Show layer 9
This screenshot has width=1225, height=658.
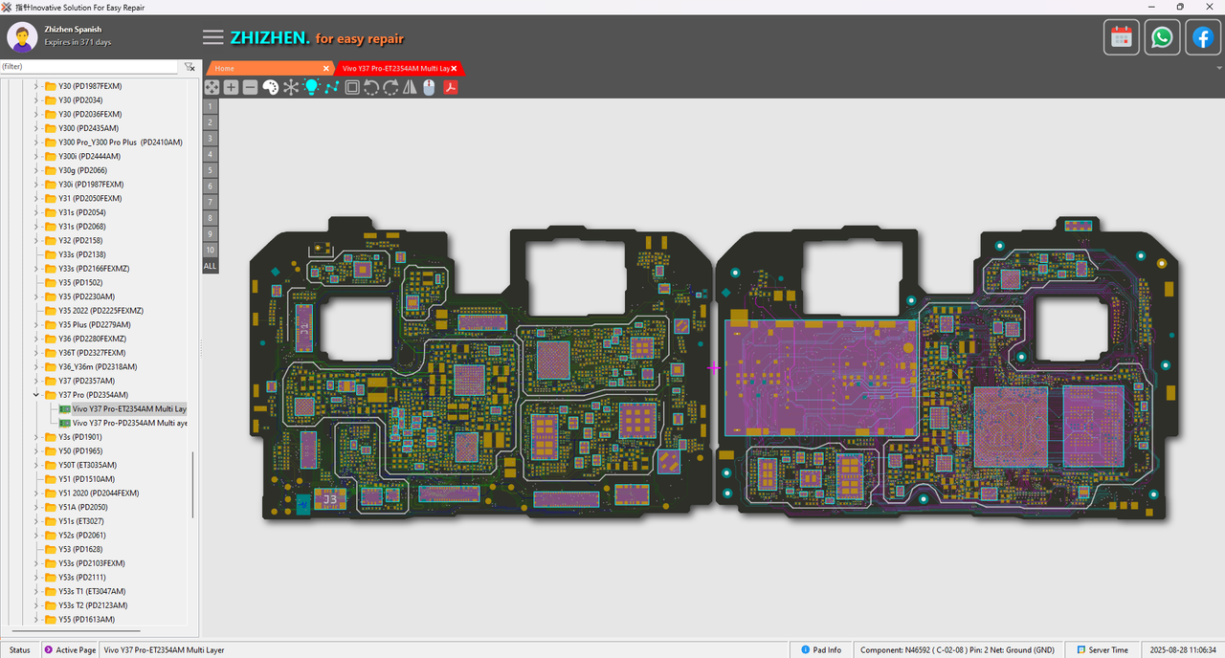pyautogui.click(x=210, y=233)
